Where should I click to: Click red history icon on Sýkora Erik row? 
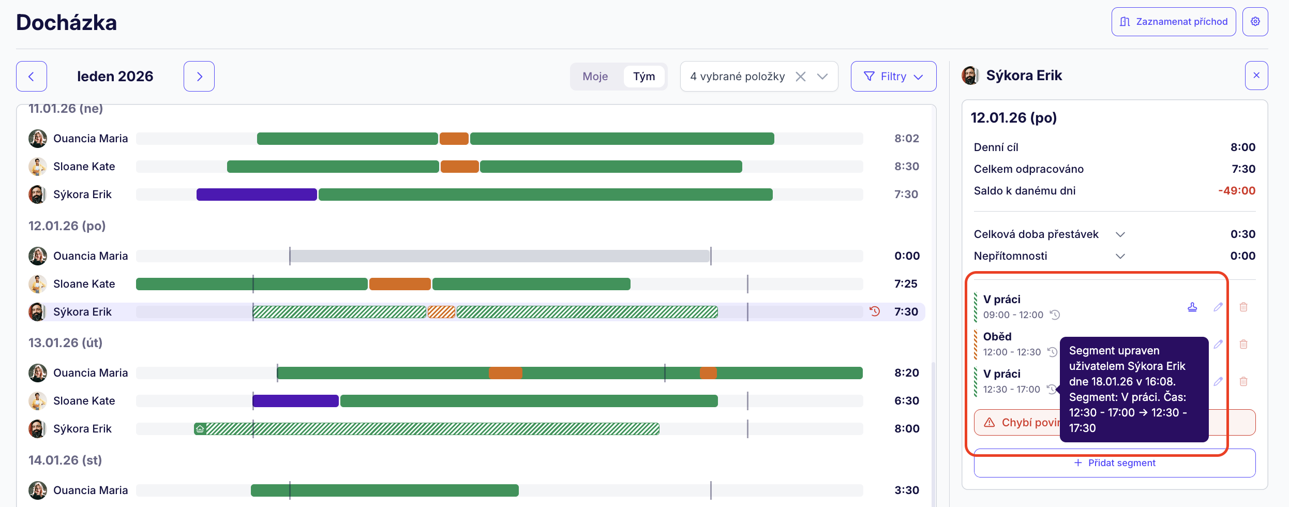point(875,311)
